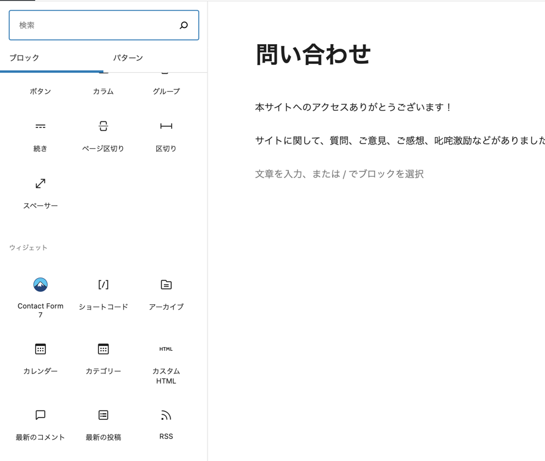Insert the 区切り (separator) block

coord(166,136)
